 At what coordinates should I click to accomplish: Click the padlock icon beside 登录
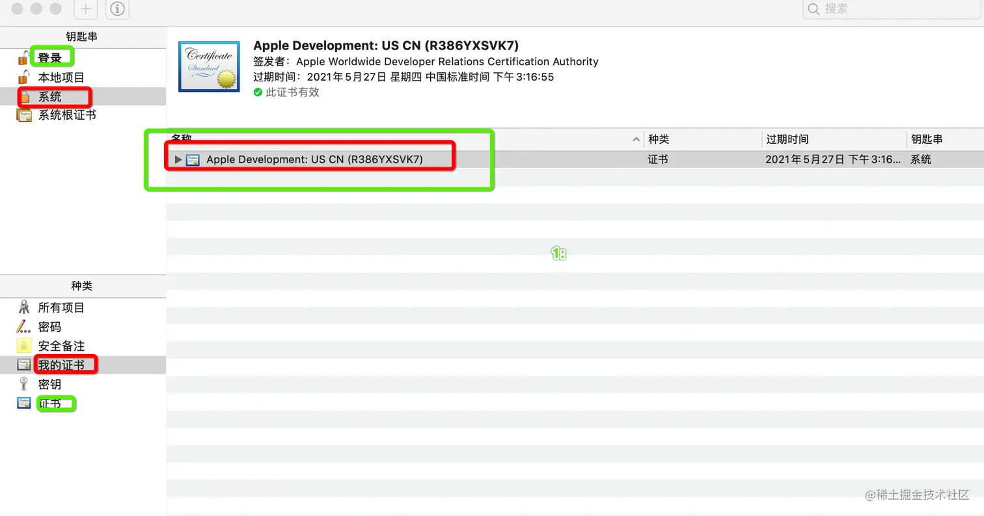click(24, 57)
